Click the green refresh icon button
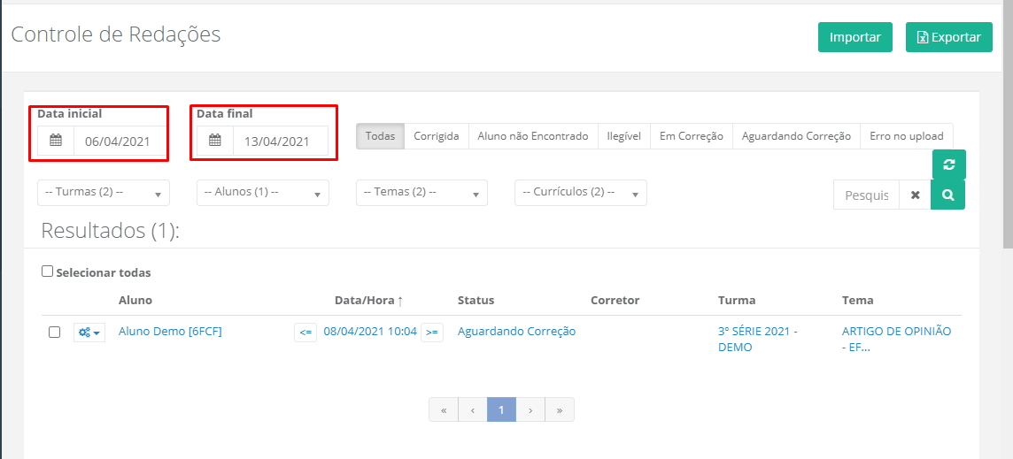 coord(948,164)
